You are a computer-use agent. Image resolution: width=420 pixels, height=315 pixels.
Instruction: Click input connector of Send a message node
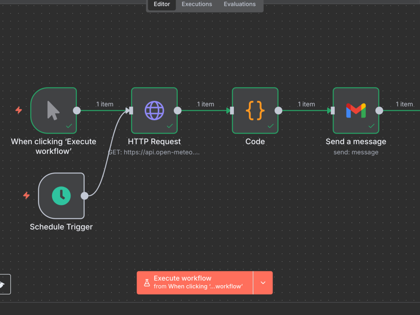[x=332, y=110]
